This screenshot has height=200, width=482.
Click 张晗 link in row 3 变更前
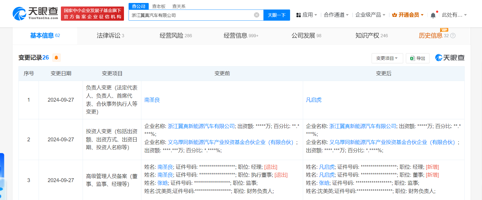coord(163,183)
